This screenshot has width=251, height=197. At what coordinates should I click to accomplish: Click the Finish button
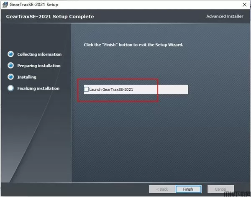pos(188,189)
